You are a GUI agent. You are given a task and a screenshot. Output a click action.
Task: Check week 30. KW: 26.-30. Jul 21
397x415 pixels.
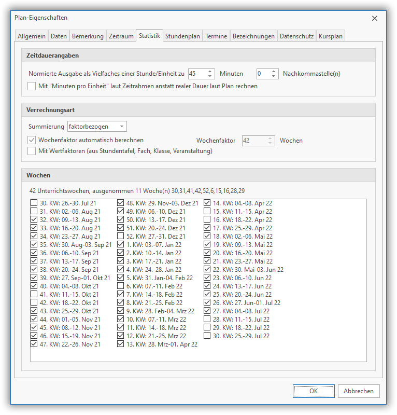coord(34,203)
